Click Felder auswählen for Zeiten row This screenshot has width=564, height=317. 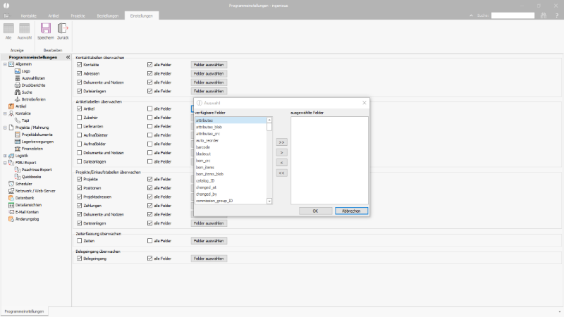point(209,241)
